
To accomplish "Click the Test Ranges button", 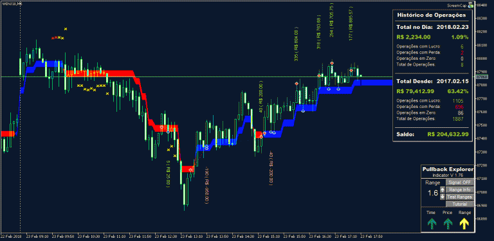I will click(x=460, y=197).
